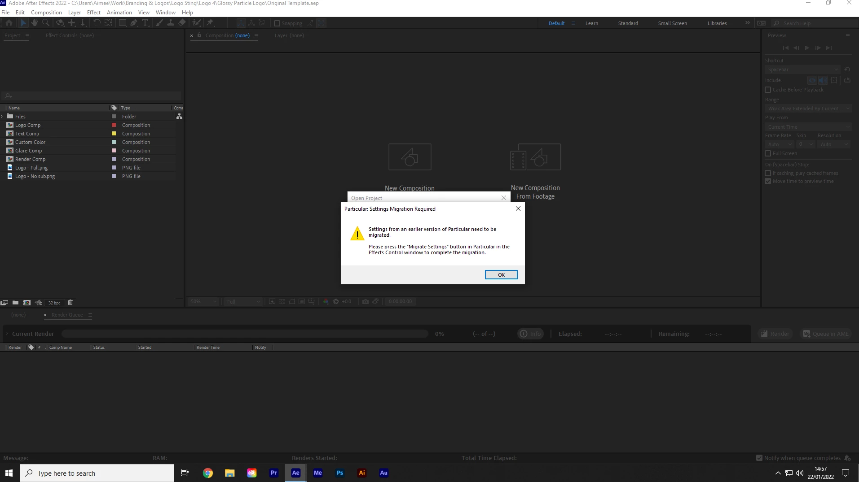Viewport: 859px width, 482px height.
Task: Select the Clone Stamp tool
Action: [x=171, y=23]
